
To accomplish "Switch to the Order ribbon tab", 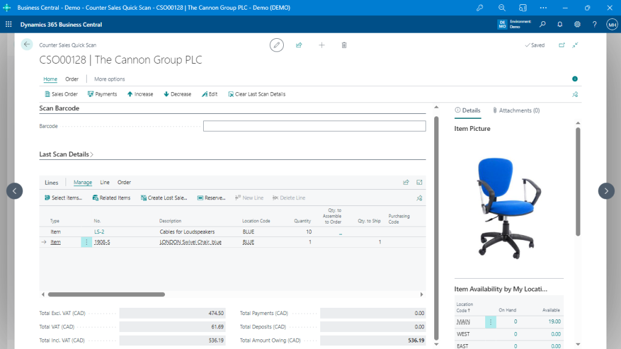I will coord(72,79).
